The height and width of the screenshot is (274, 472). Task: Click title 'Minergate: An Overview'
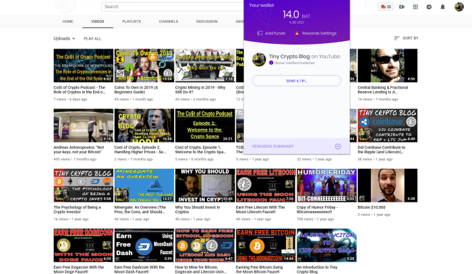[x=140, y=209]
